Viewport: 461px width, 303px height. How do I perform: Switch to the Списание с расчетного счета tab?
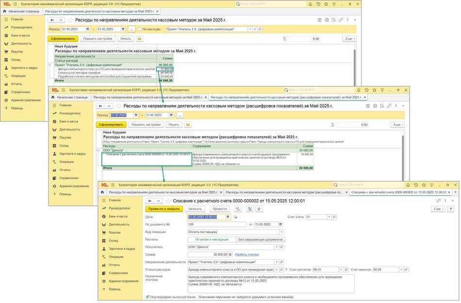tap(398, 192)
